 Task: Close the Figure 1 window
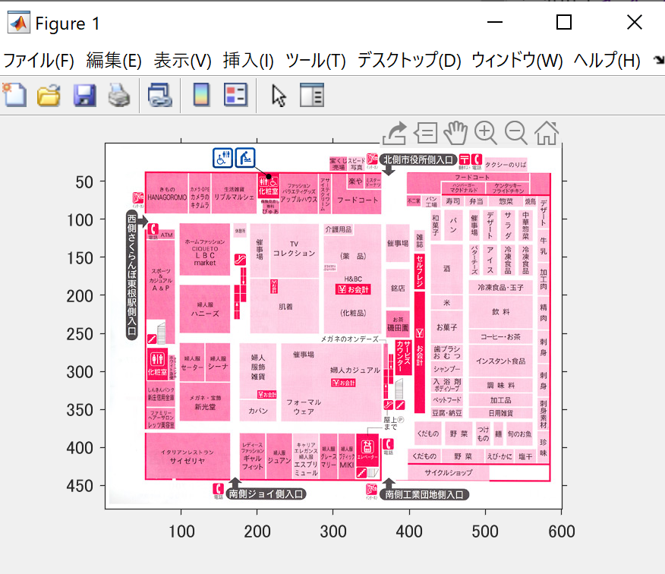click(635, 22)
